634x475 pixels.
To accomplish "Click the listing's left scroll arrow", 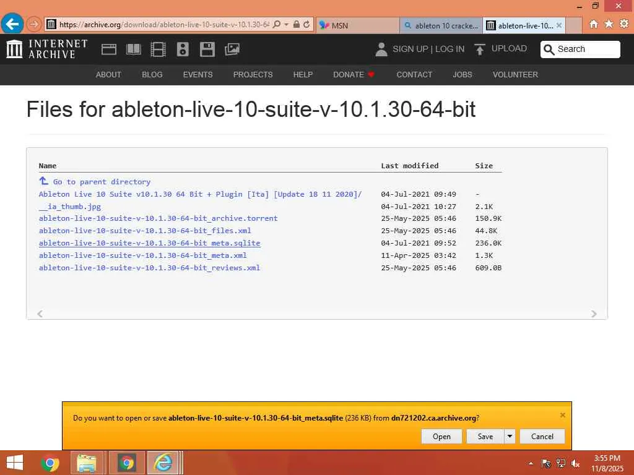I will coord(40,314).
